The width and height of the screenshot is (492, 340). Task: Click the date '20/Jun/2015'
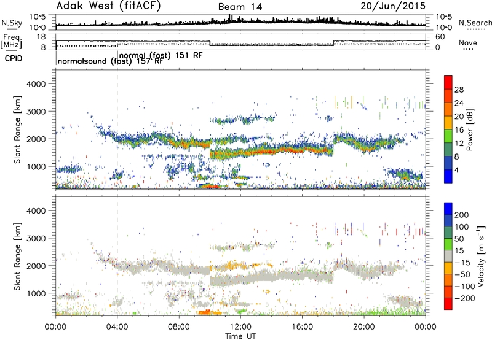click(393, 6)
